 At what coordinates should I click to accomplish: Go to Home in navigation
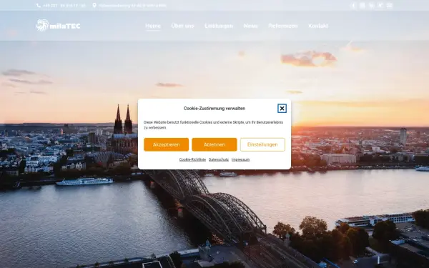(x=153, y=26)
